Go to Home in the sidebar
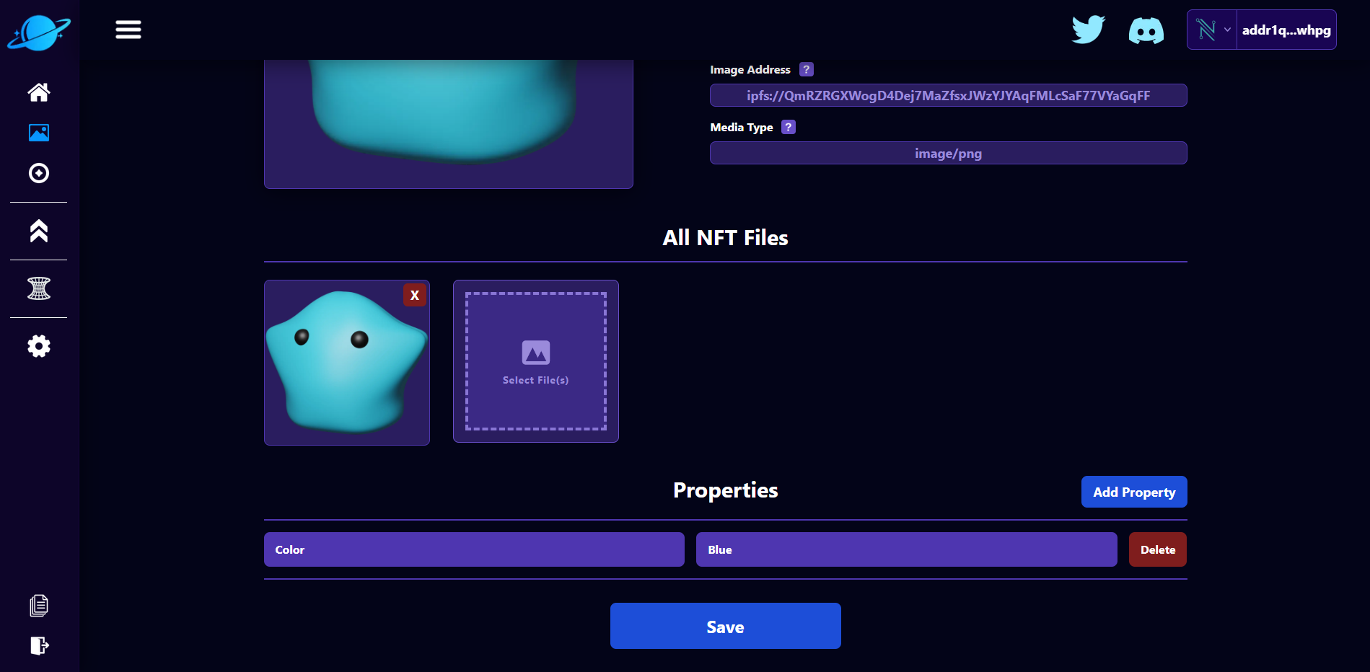 coord(39,92)
